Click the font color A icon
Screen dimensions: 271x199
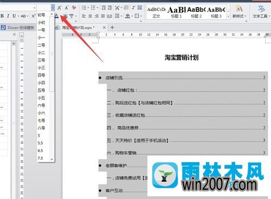tap(56, 16)
